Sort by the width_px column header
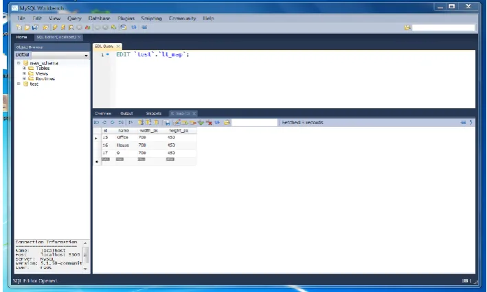The height and width of the screenshot is (292, 487). [149, 130]
